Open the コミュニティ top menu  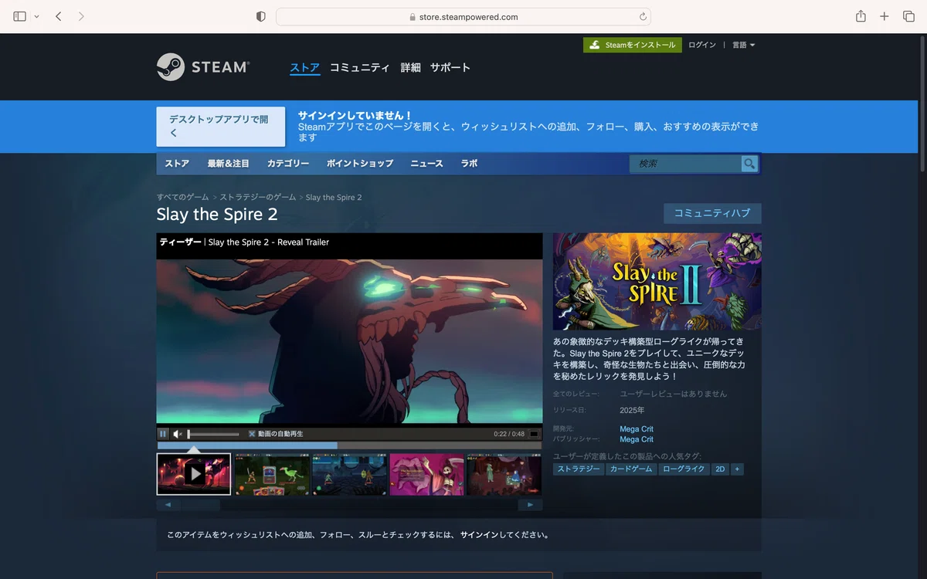[360, 67]
